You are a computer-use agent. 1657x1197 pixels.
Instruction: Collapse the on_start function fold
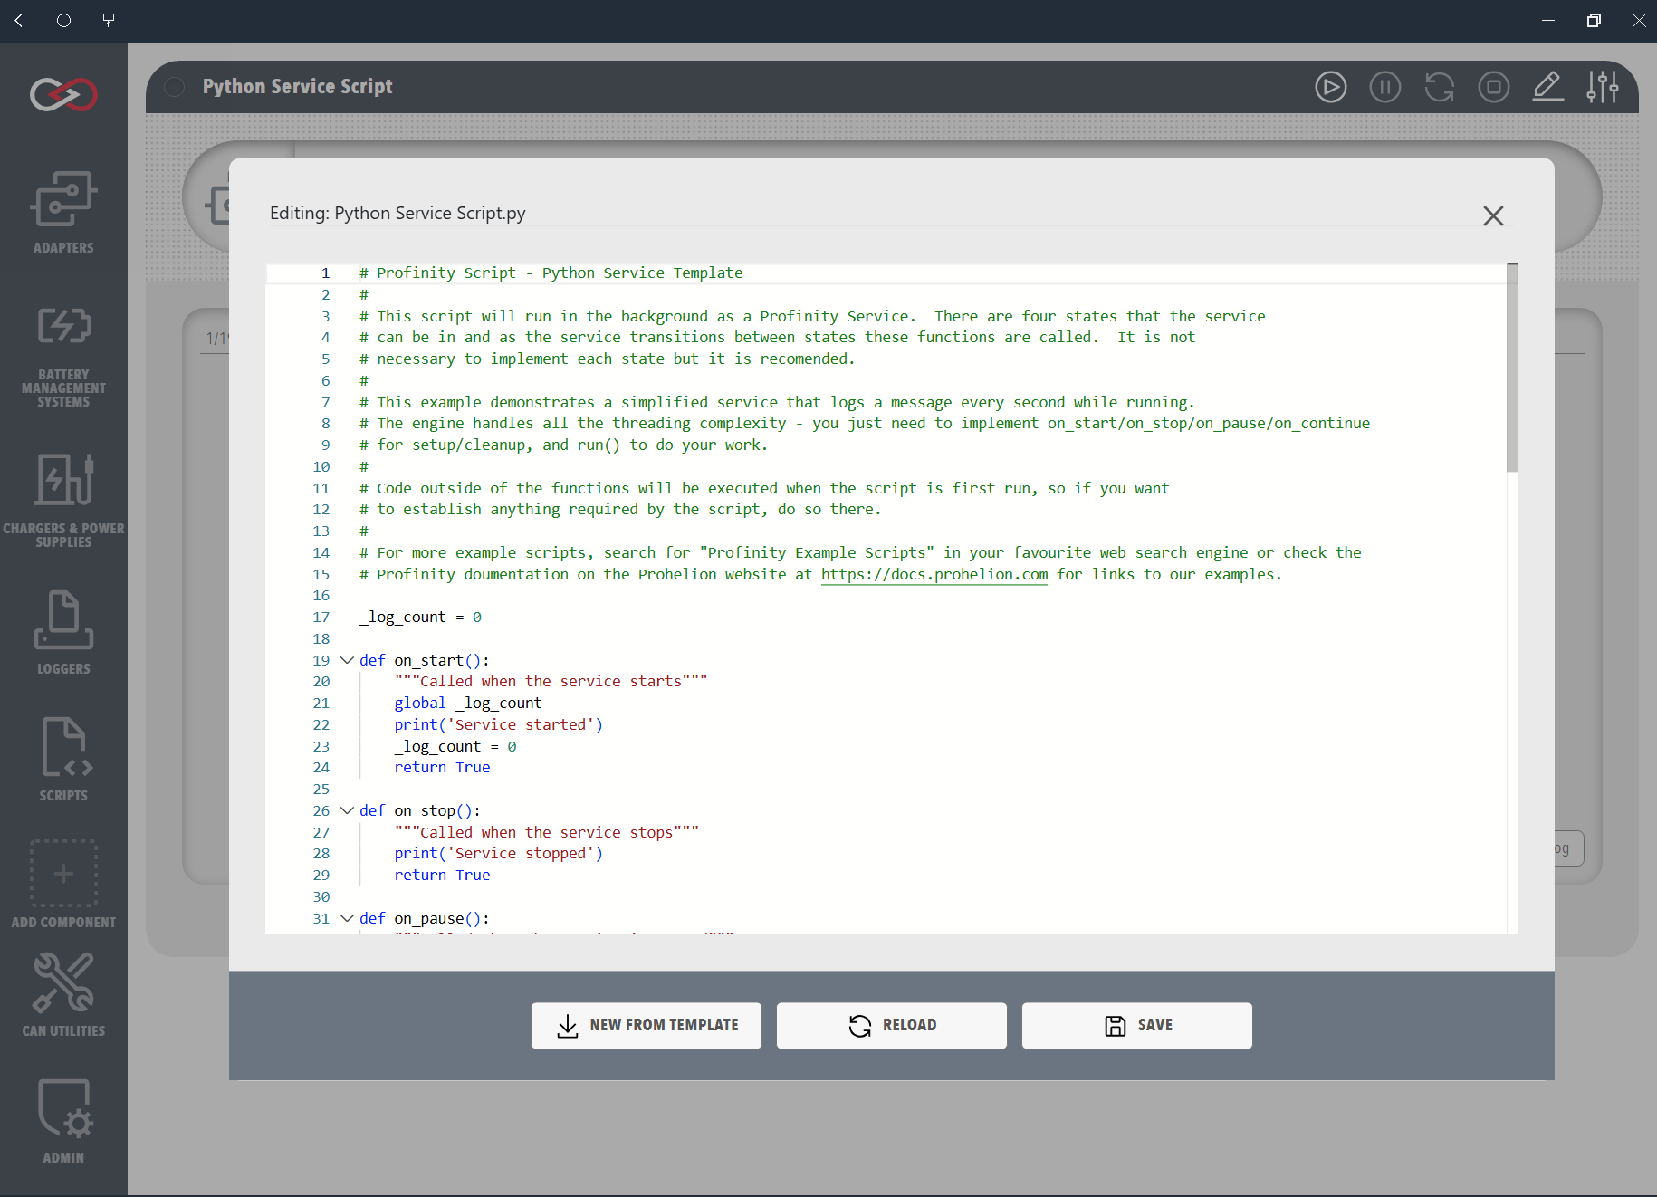pos(347,660)
